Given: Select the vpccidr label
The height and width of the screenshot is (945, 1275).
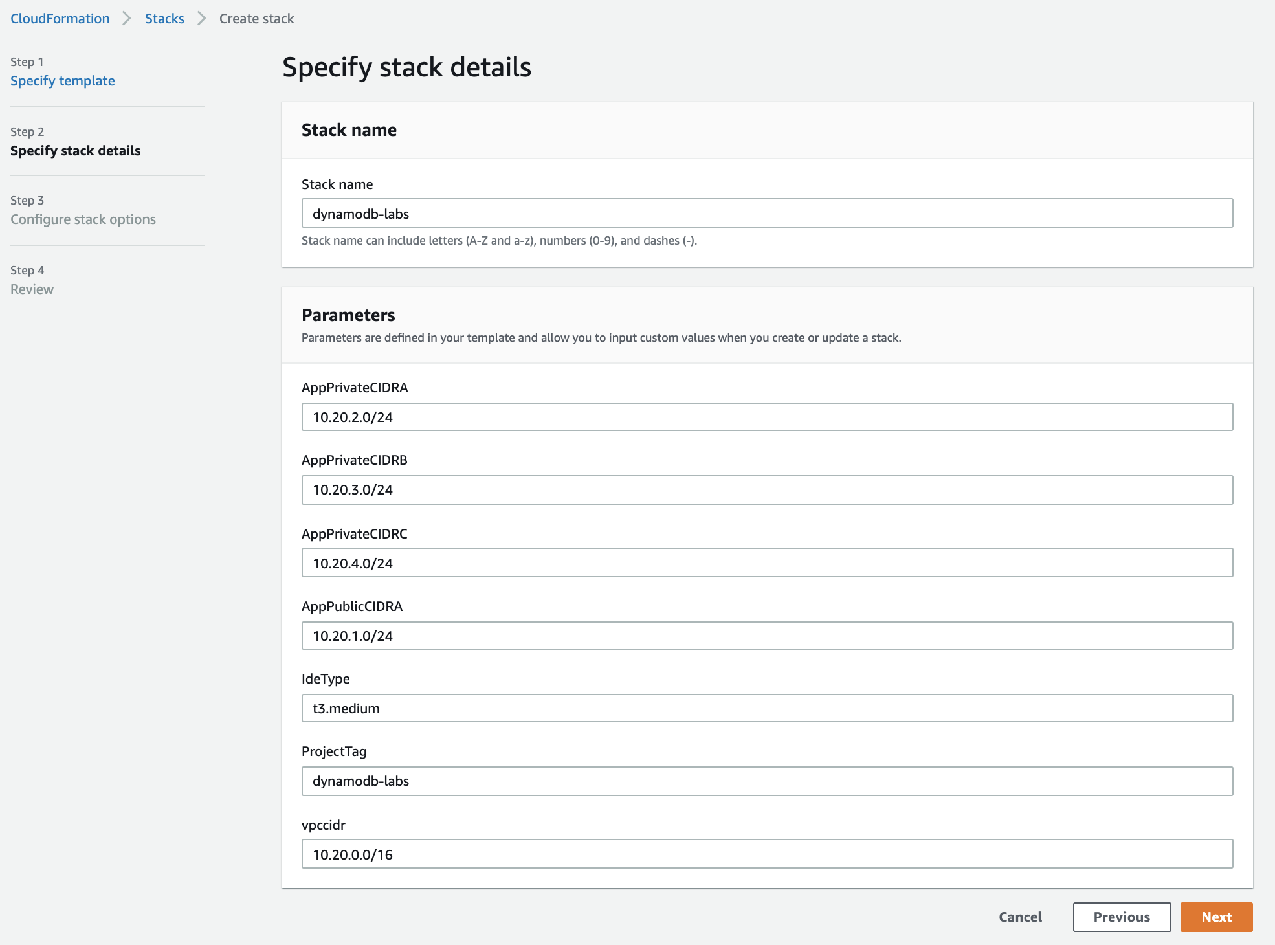Looking at the screenshot, I should tap(324, 825).
